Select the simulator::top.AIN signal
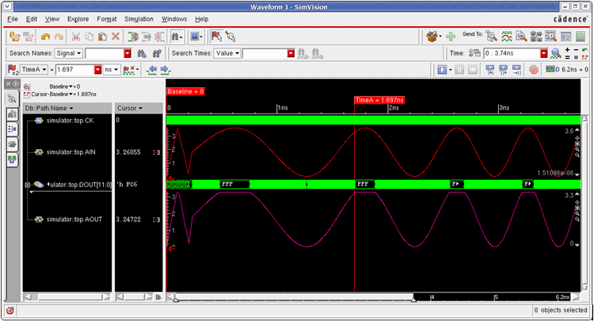Viewport: 594px width, 322px height. click(x=70, y=151)
